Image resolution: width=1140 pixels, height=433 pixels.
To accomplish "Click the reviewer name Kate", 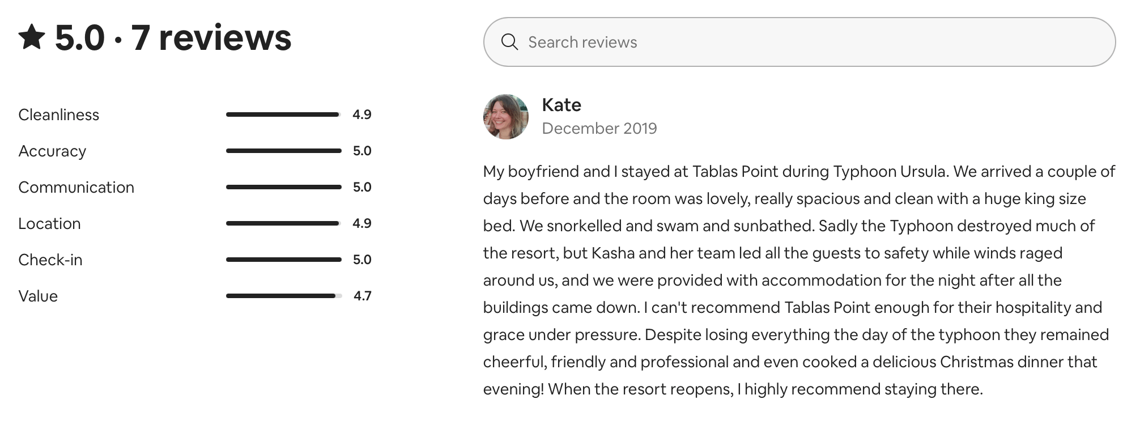I will [x=561, y=105].
